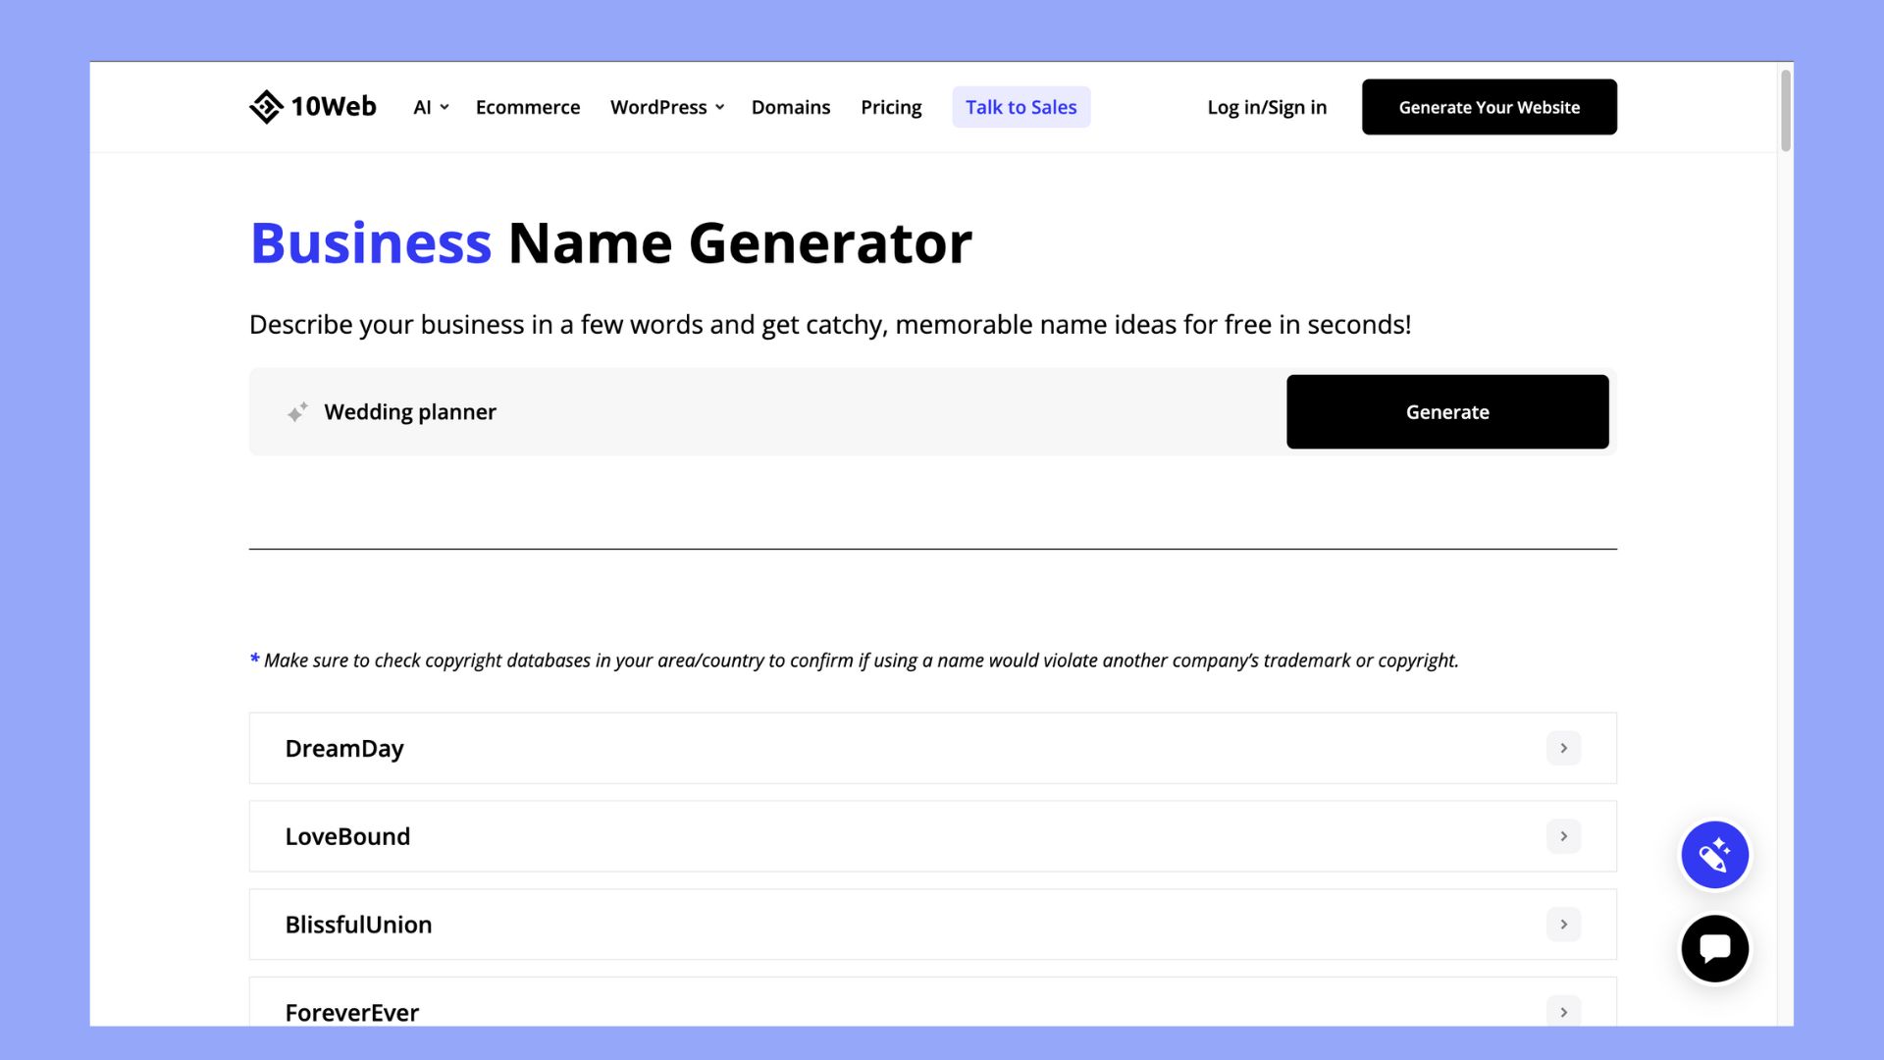
Task: Expand the DreamDay name result
Action: (1563, 748)
